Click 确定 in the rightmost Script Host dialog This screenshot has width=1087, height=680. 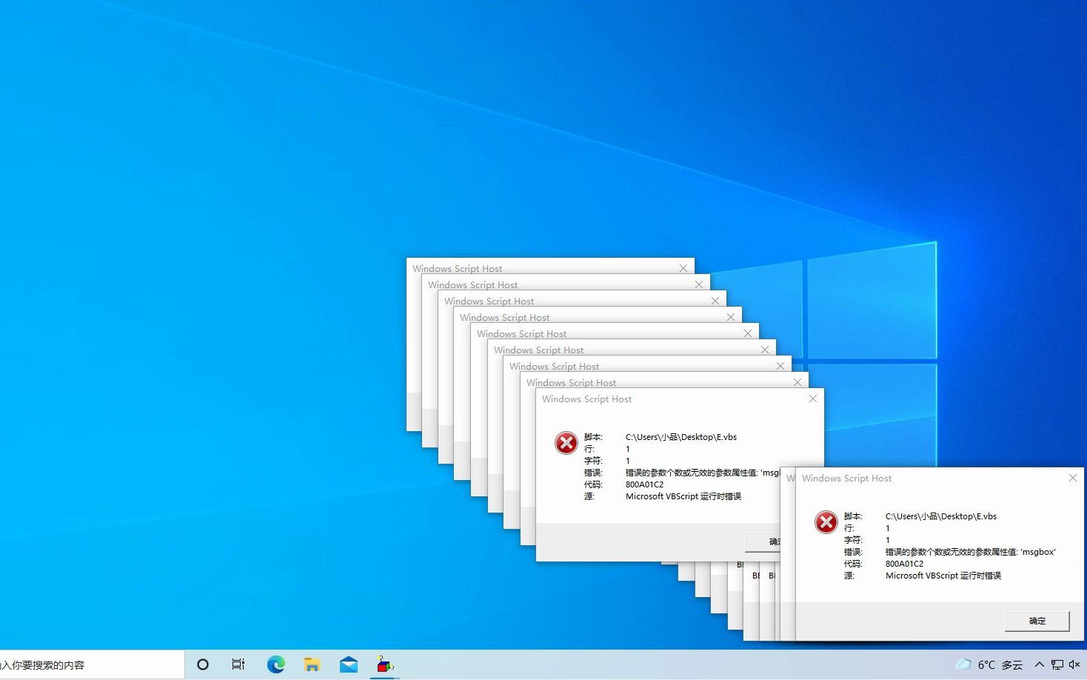1037,621
